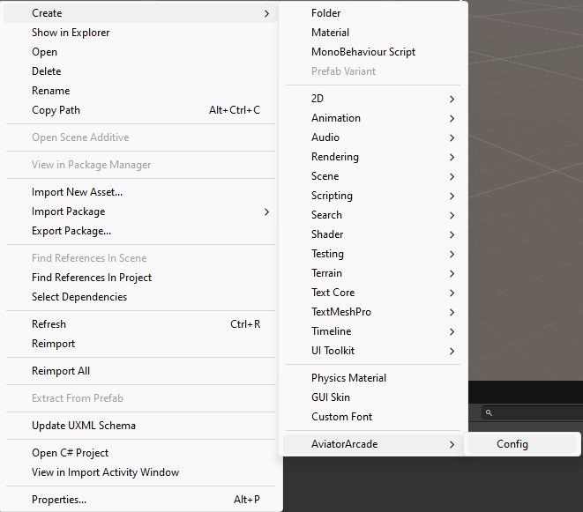The height and width of the screenshot is (512, 583).
Task: Open AviatorArcade submenu
Action: point(373,444)
